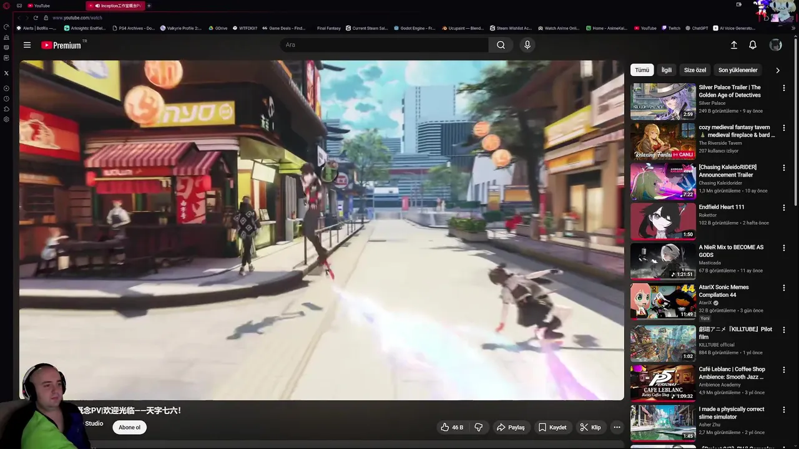Open the Arknights: Endfield bookmark

pyautogui.click(x=84, y=28)
